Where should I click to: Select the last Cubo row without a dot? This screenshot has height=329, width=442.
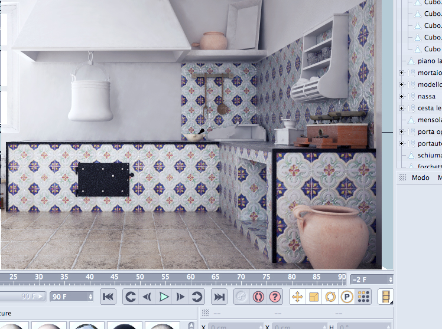pyautogui.click(x=433, y=49)
